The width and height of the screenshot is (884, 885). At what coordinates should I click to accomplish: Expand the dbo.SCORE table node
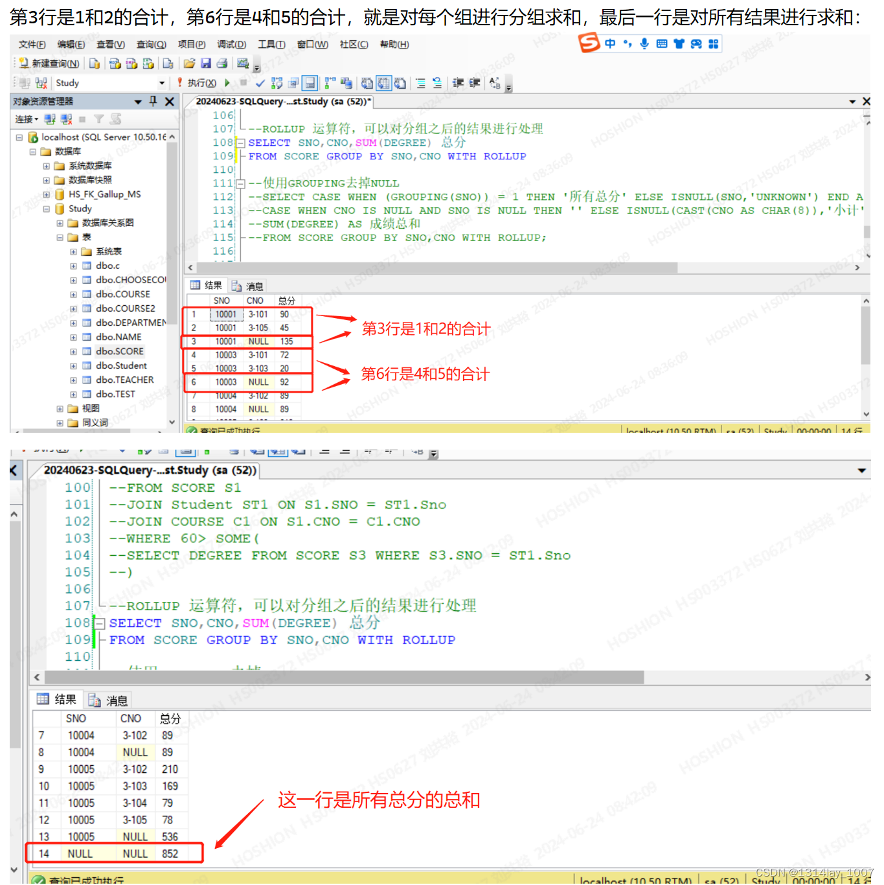pyautogui.click(x=73, y=351)
